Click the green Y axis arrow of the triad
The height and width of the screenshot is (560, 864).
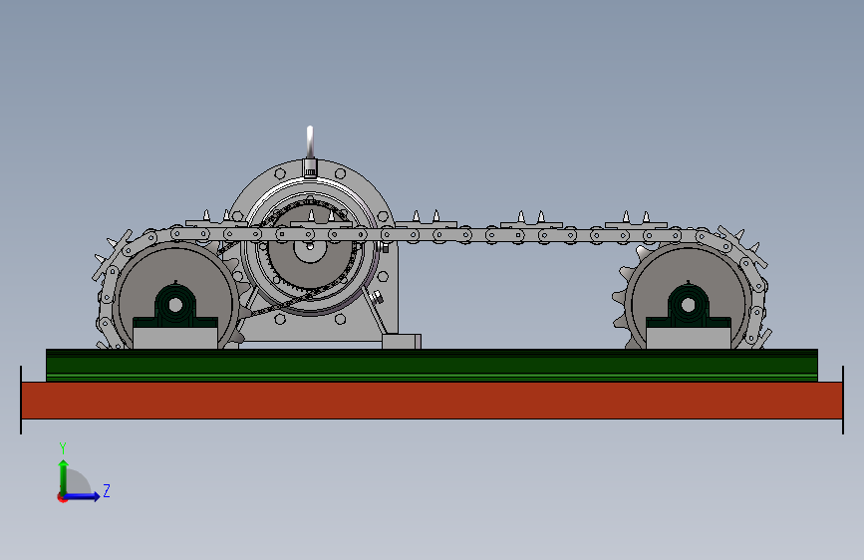click(64, 476)
